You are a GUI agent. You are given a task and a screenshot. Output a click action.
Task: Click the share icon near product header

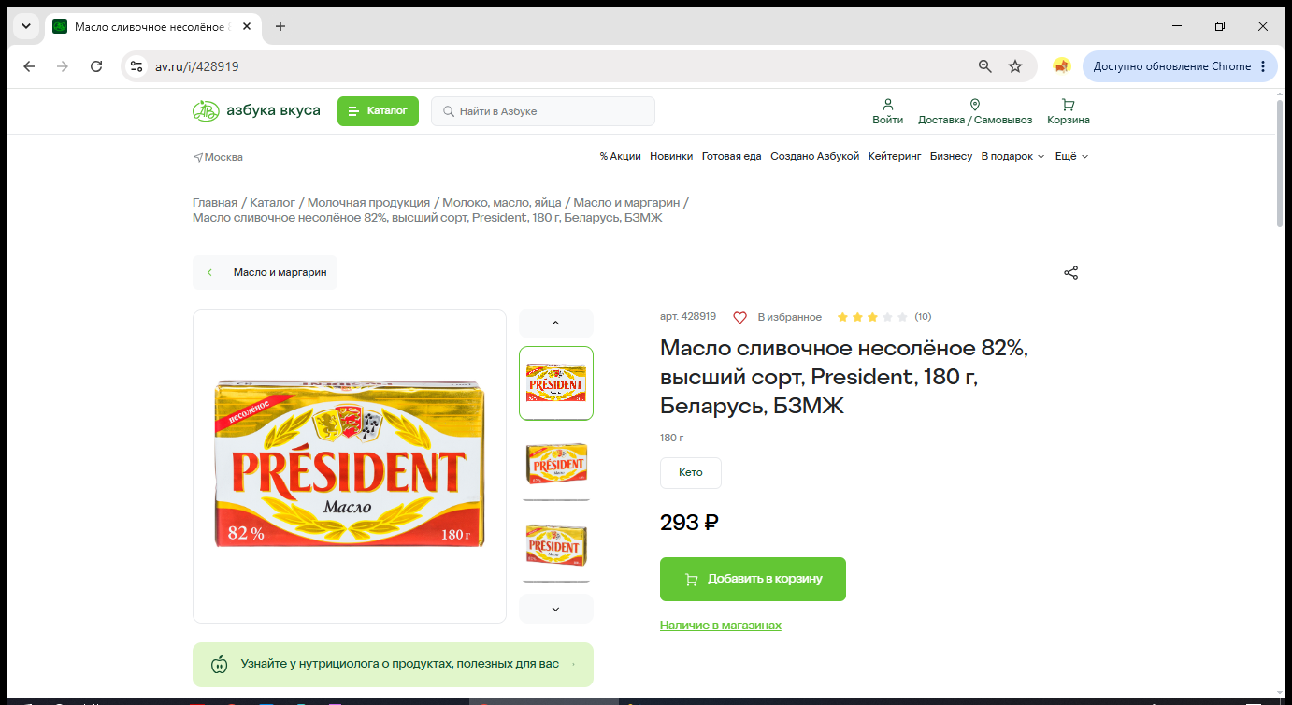tap(1071, 273)
